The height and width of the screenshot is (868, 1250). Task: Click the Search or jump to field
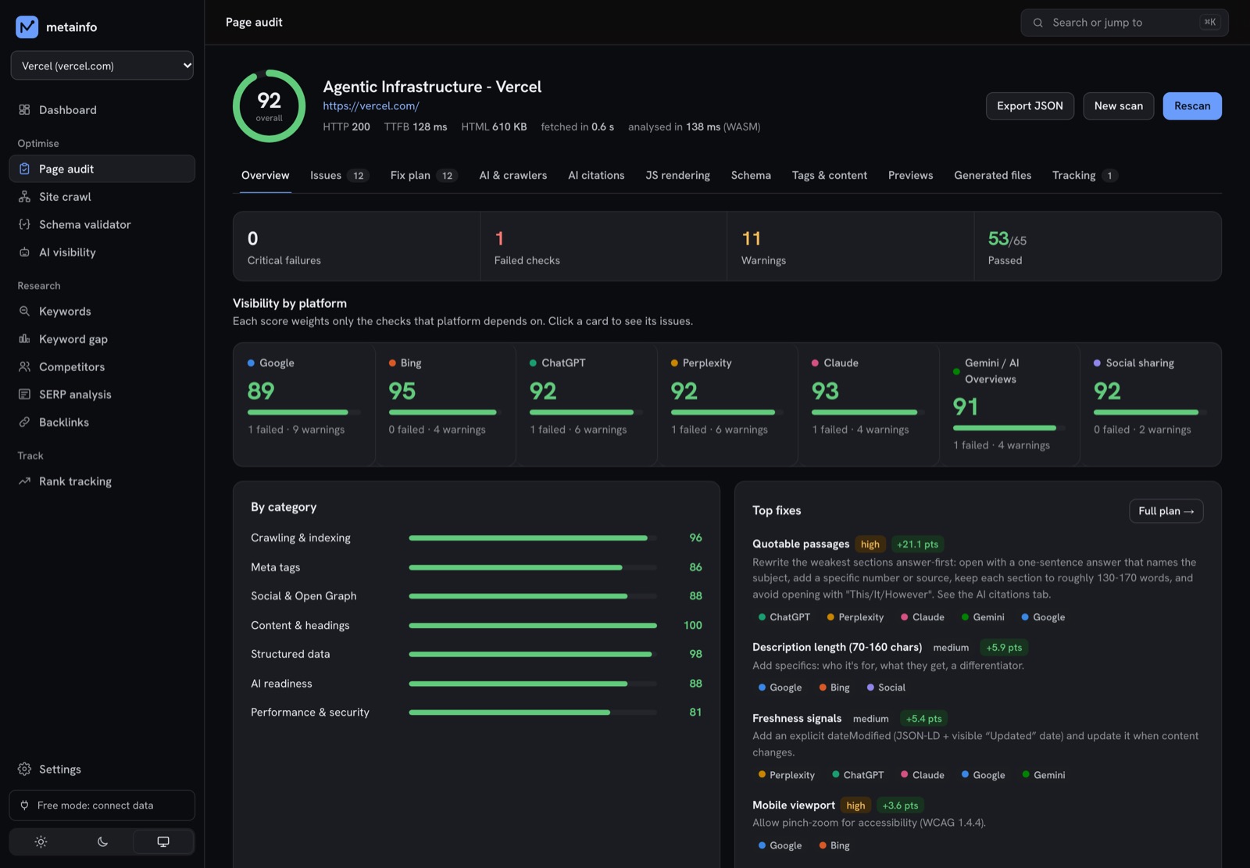pyautogui.click(x=1124, y=23)
